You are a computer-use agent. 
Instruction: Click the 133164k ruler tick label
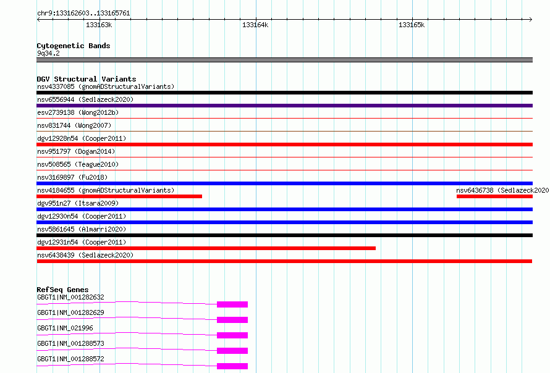pos(255,25)
